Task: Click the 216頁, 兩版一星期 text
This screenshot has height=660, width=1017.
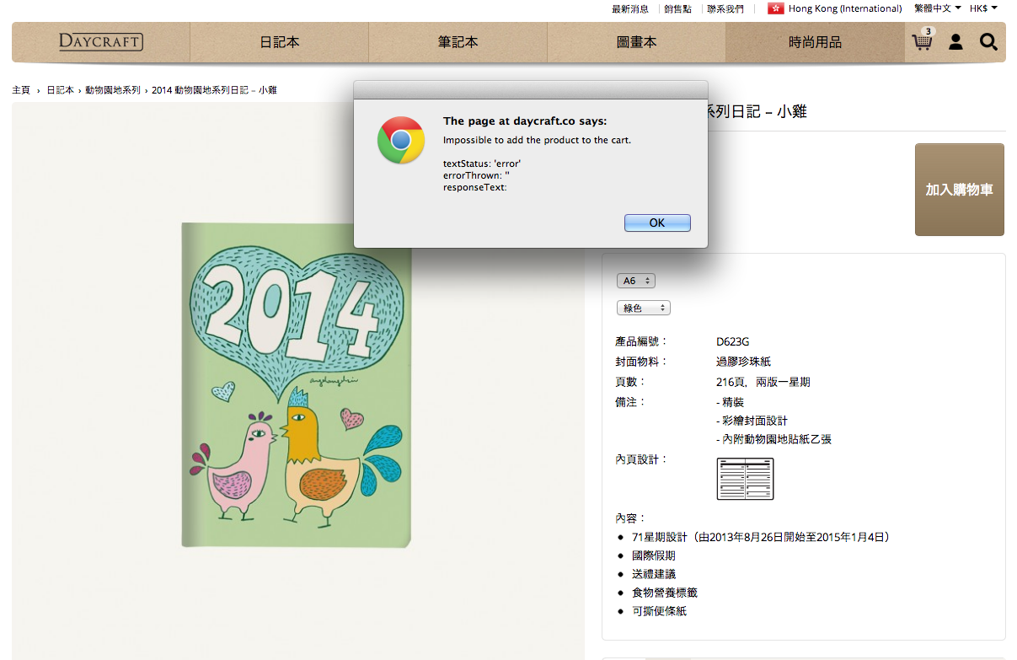Action: tap(763, 382)
